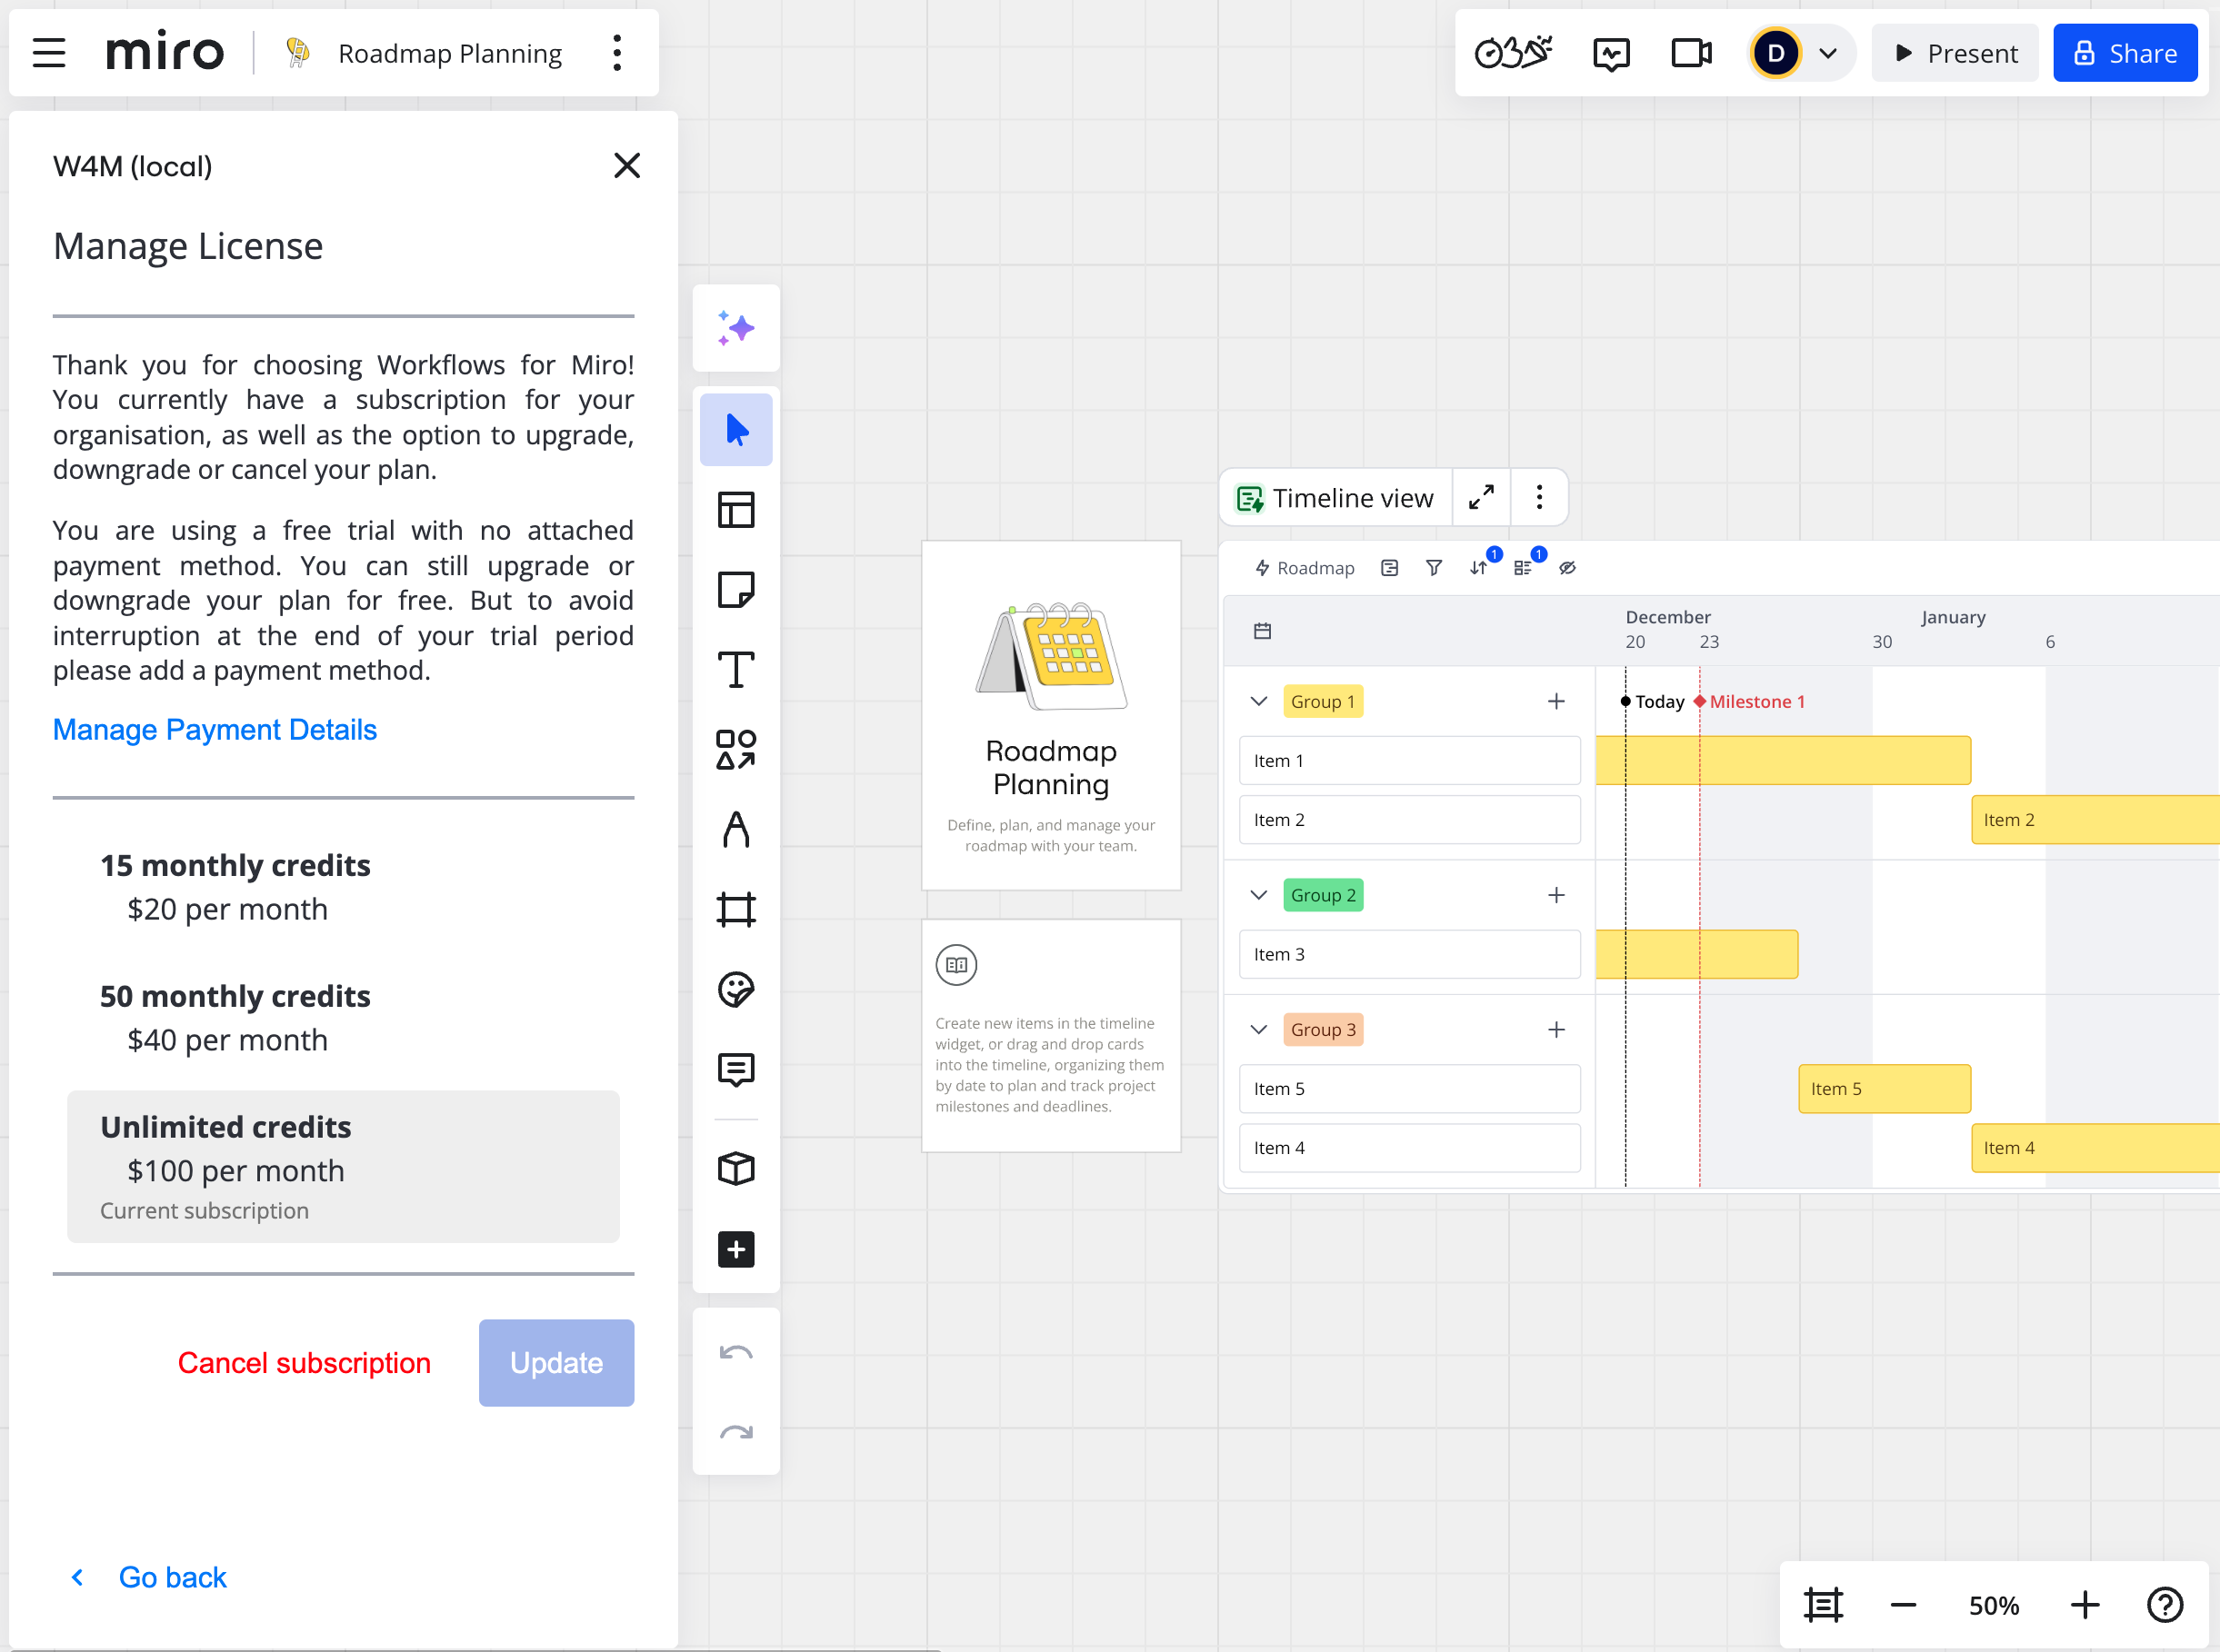Open Timeline view more options menu

point(1539,497)
